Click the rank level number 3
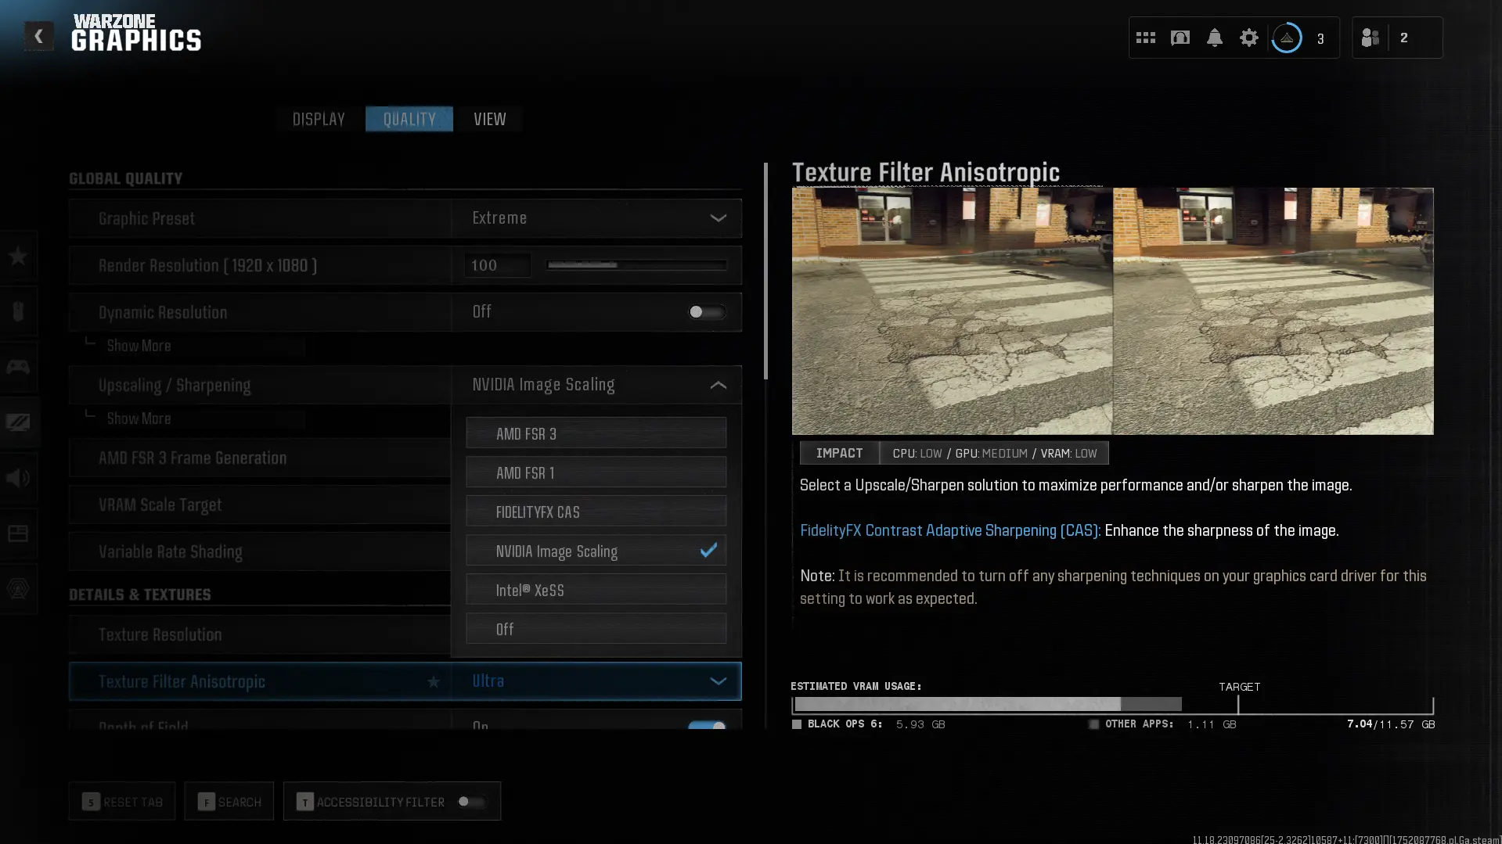 1320,38
